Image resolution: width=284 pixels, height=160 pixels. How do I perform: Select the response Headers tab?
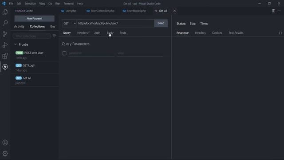200,33
